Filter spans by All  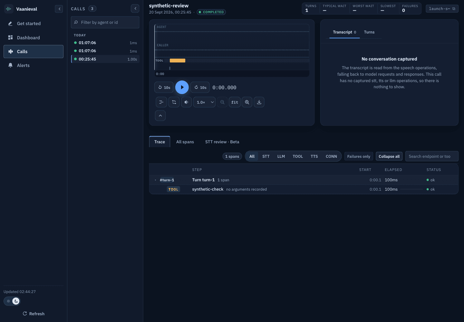(252, 156)
